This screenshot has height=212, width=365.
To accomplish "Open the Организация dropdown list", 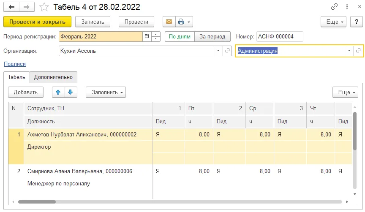I will coord(218,51).
